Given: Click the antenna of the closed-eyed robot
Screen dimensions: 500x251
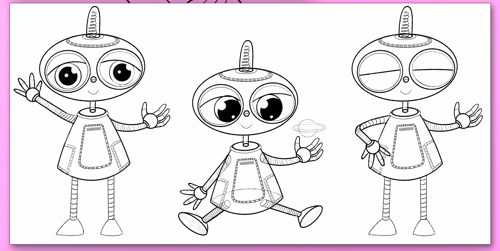Looking at the screenshot, I should click(x=405, y=22).
